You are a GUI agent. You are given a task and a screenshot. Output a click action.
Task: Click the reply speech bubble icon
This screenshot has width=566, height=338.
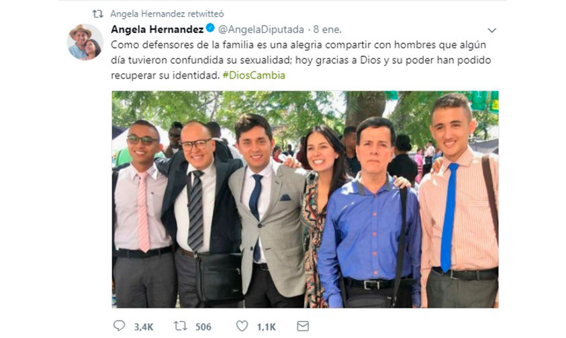[119, 326]
